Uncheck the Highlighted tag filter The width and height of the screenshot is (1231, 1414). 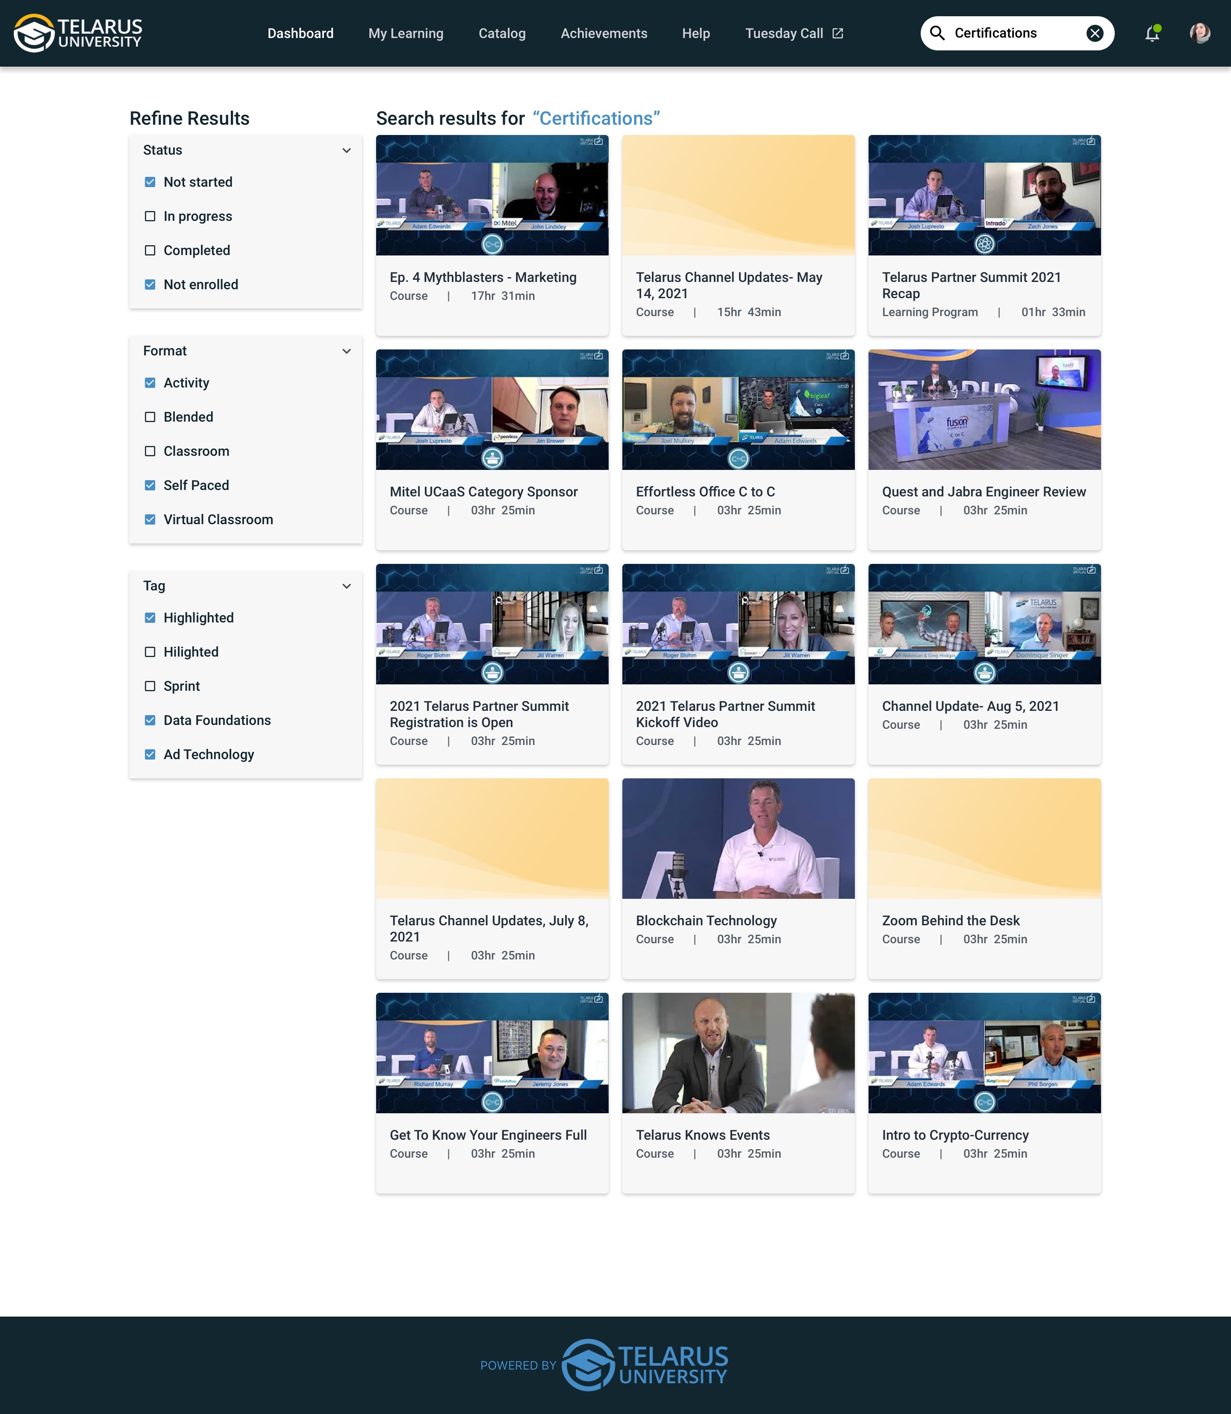tap(150, 618)
